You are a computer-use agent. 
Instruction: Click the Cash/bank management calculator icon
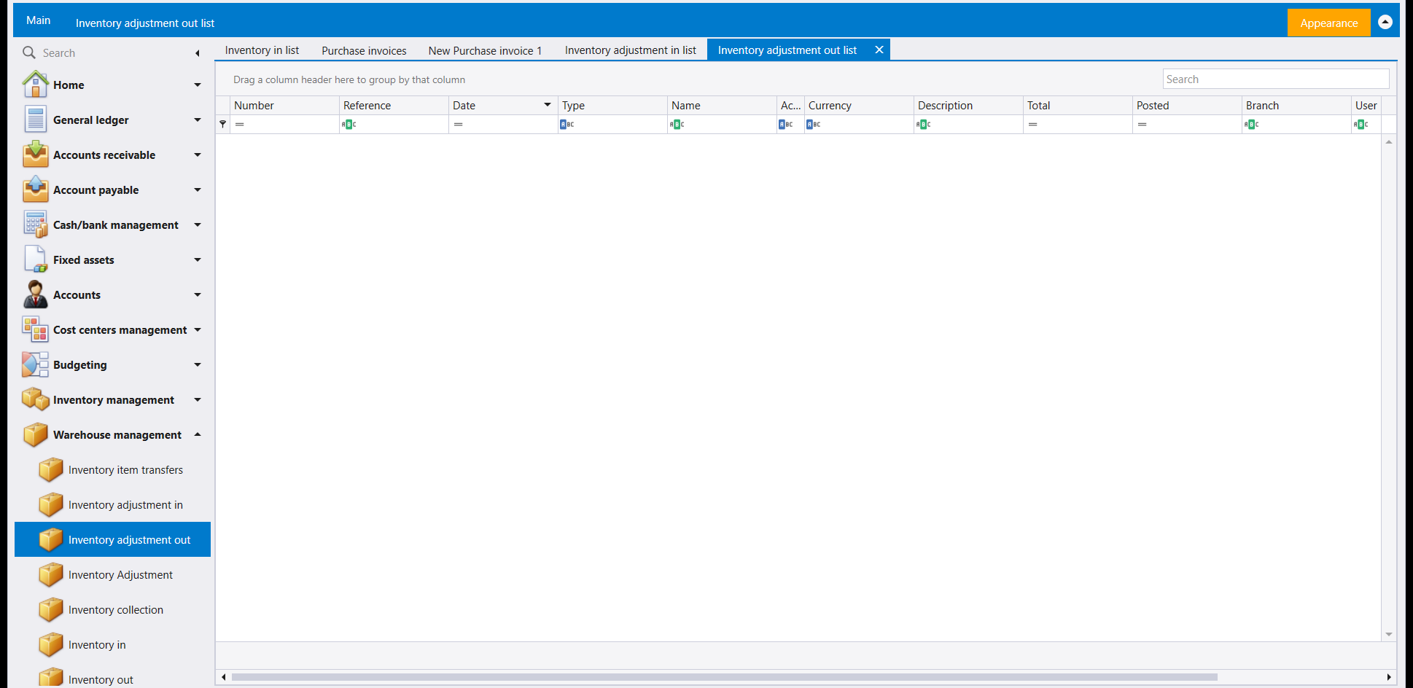coord(35,224)
